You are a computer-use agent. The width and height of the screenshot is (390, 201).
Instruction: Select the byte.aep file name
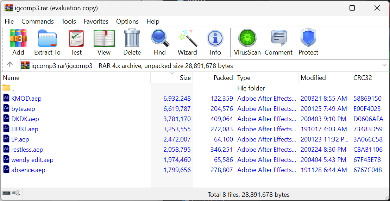point(23,109)
